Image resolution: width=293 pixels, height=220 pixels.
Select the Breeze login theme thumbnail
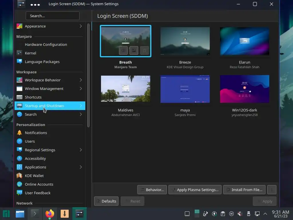click(185, 41)
